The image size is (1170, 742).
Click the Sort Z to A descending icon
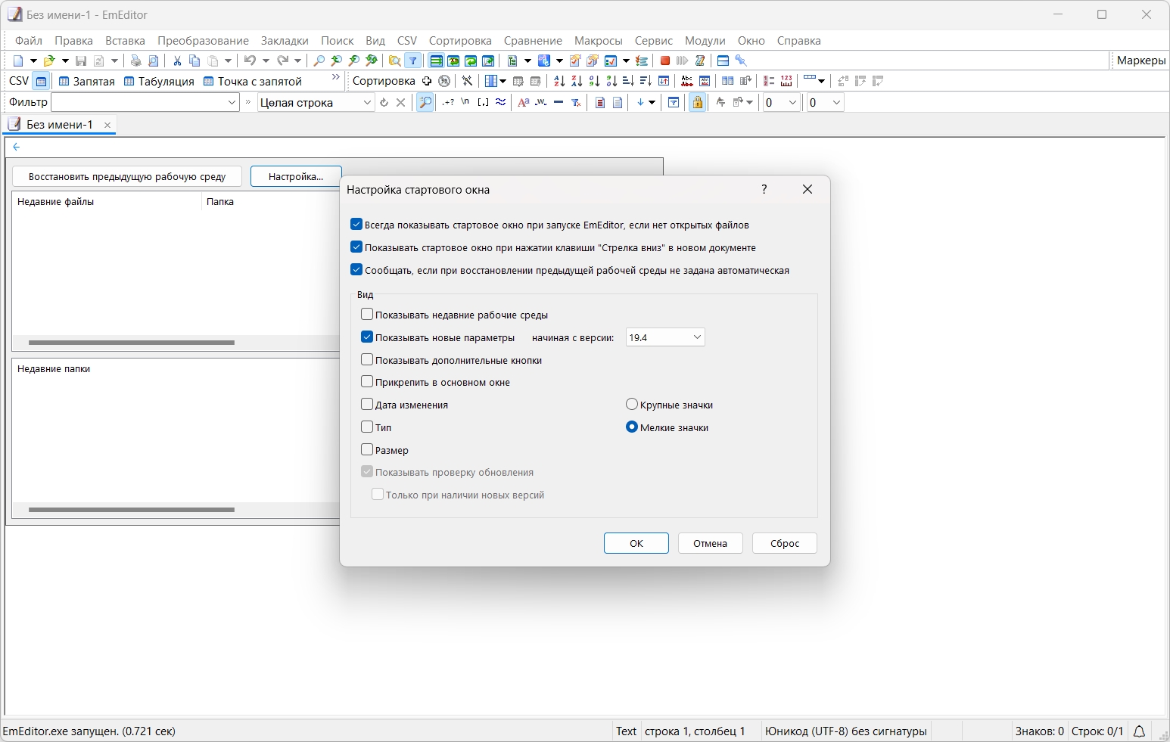point(577,81)
